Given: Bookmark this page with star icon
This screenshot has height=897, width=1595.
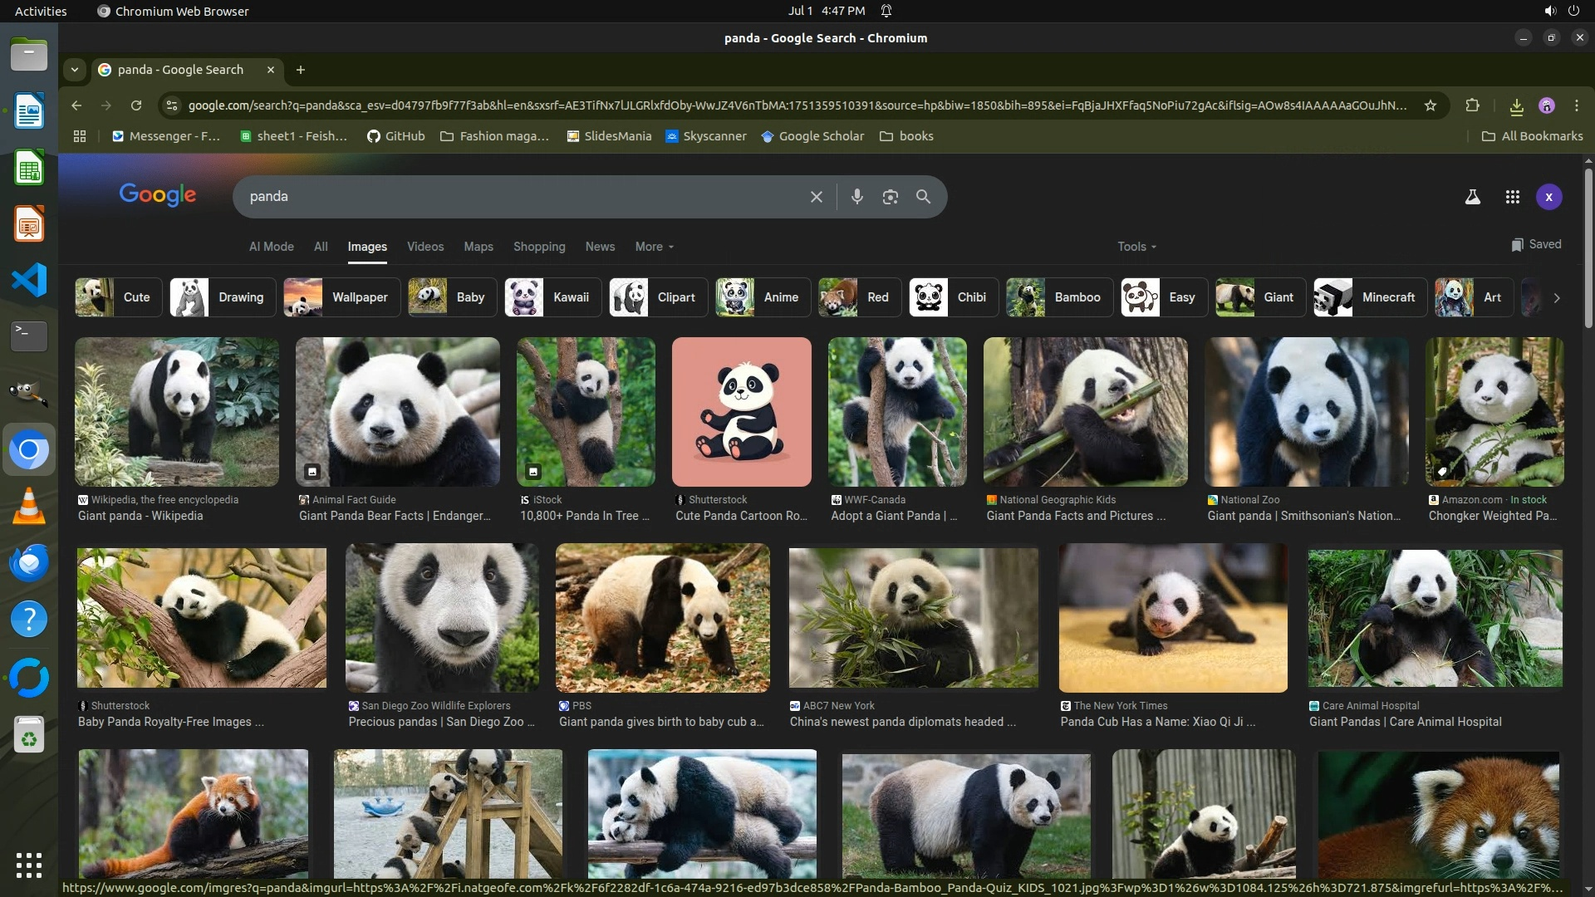Looking at the screenshot, I should [x=1430, y=105].
